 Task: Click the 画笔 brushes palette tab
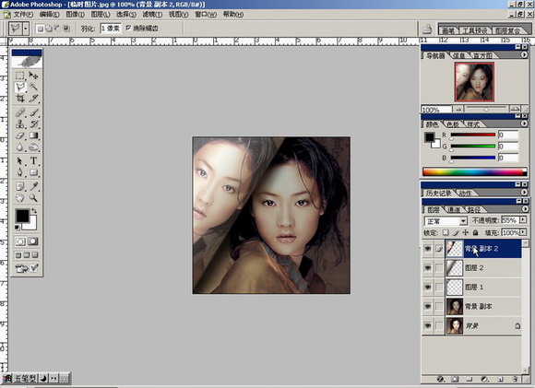click(448, 30)
